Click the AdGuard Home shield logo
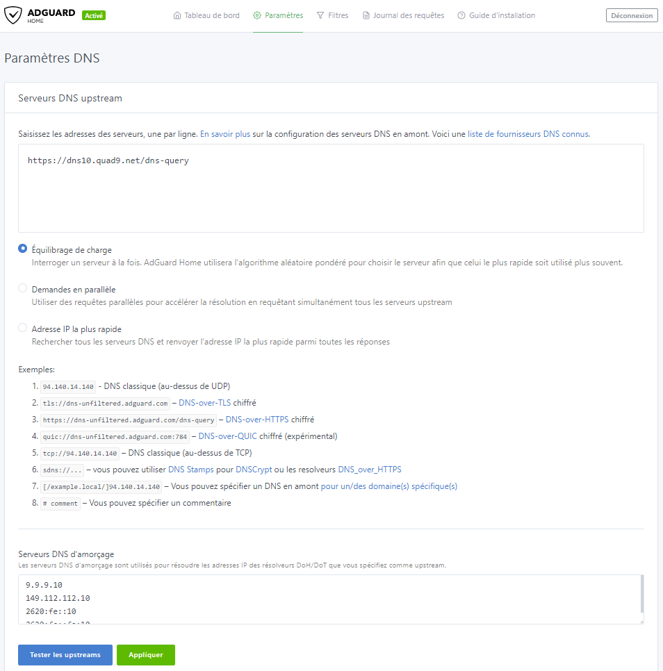The image size is (663, 671). [x=13, y=15]
